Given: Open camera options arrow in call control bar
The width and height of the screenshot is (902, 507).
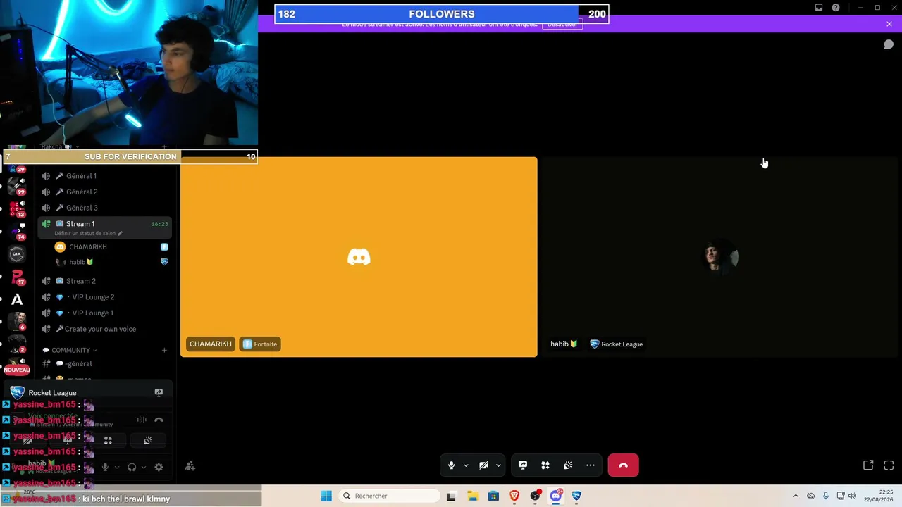Looking at the screenshot, I should [x=498, y=465].
